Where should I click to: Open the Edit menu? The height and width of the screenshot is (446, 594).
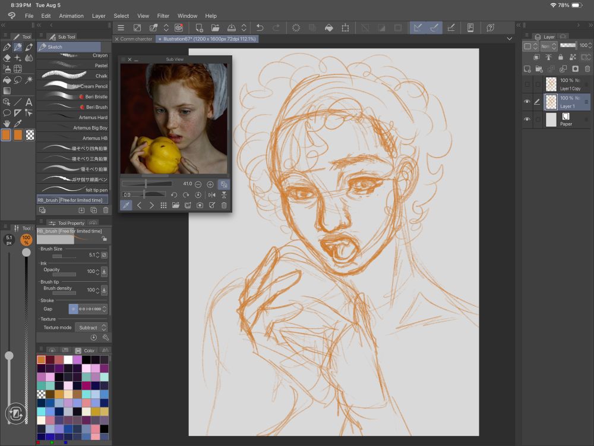coord(46,16)
